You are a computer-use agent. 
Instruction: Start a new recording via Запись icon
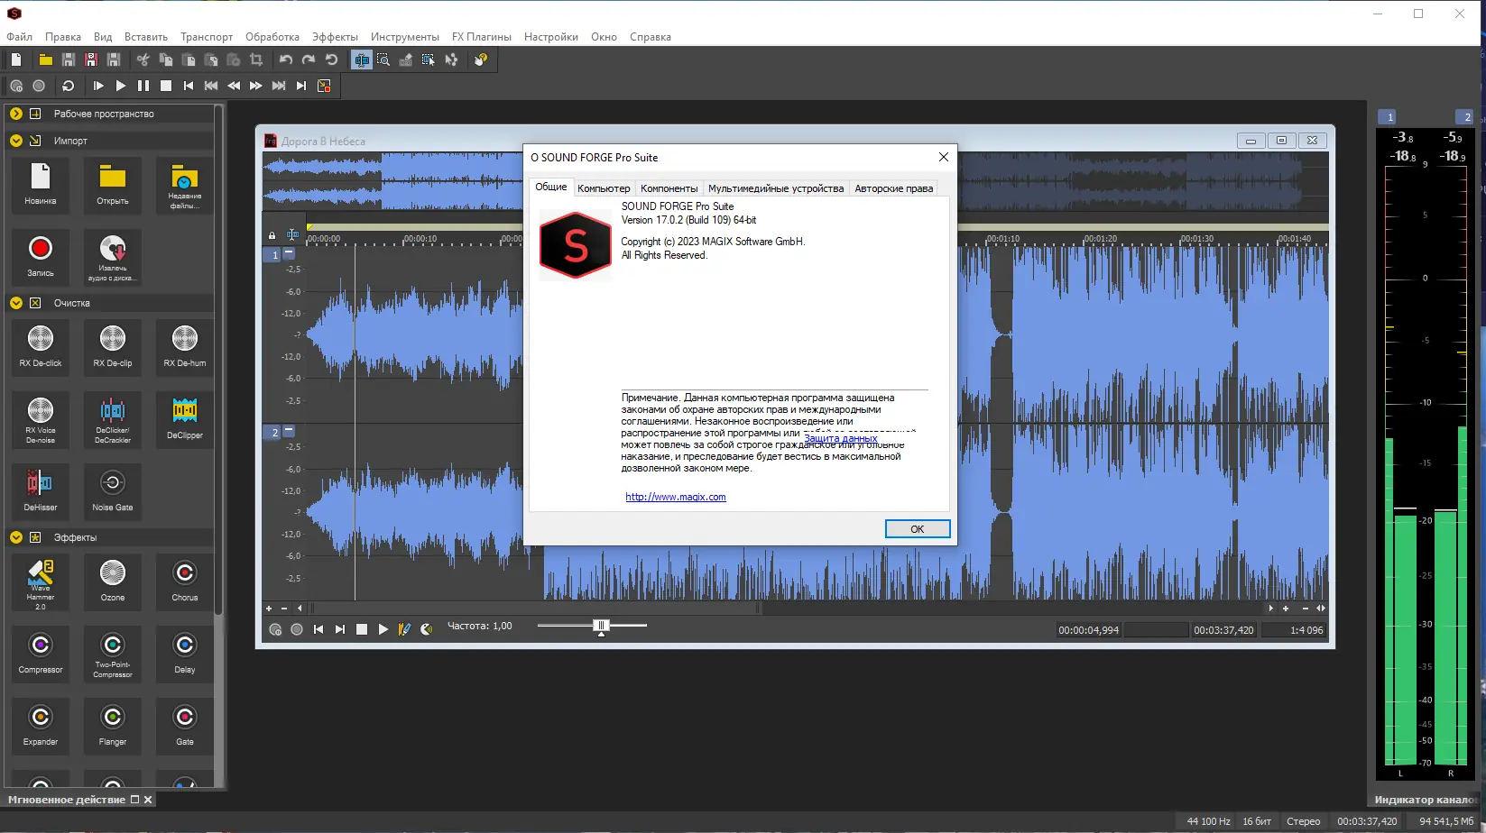40,257
